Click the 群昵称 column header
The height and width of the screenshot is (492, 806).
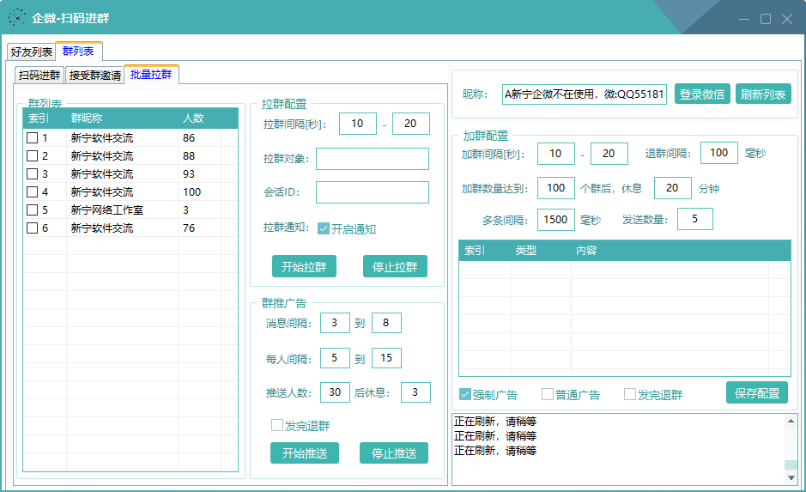point(123,118)
